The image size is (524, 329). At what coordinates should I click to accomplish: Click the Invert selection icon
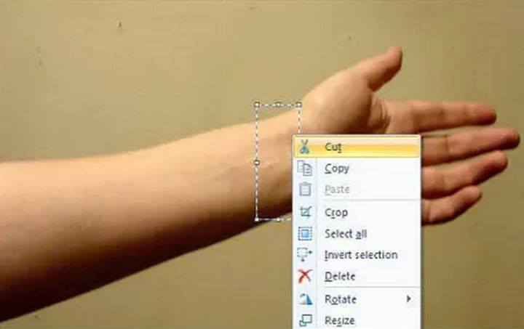304,255
